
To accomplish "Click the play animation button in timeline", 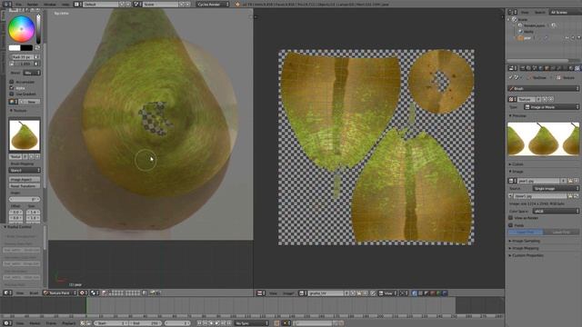I will tap(217, 323).
